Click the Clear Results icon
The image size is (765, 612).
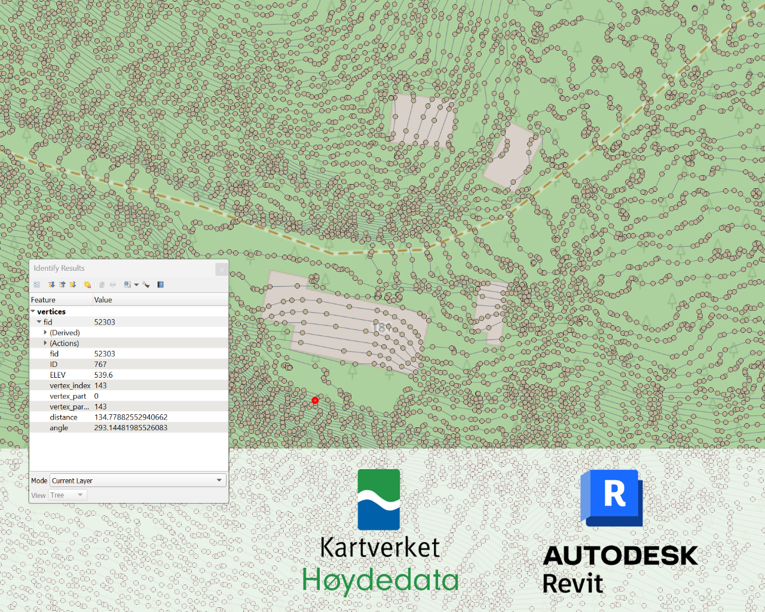tap(87, 284)
